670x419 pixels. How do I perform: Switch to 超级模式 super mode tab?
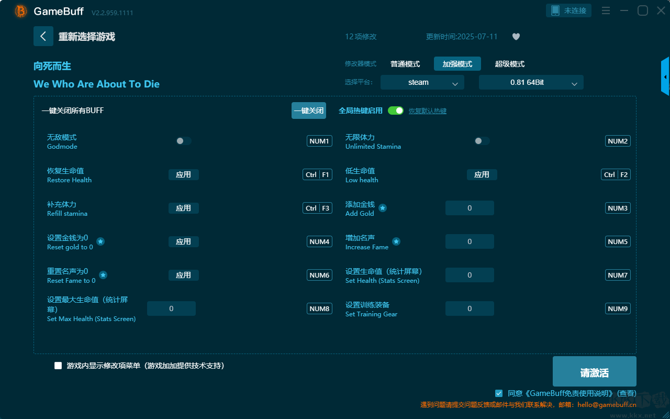point(509,64)
